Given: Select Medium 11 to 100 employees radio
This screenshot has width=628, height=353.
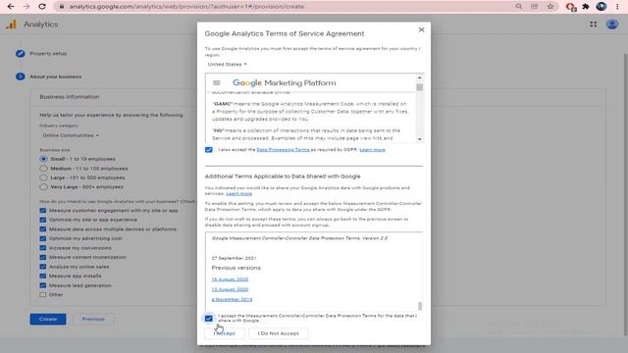Looking at the screenshot, I should click(x=43, y=169).
